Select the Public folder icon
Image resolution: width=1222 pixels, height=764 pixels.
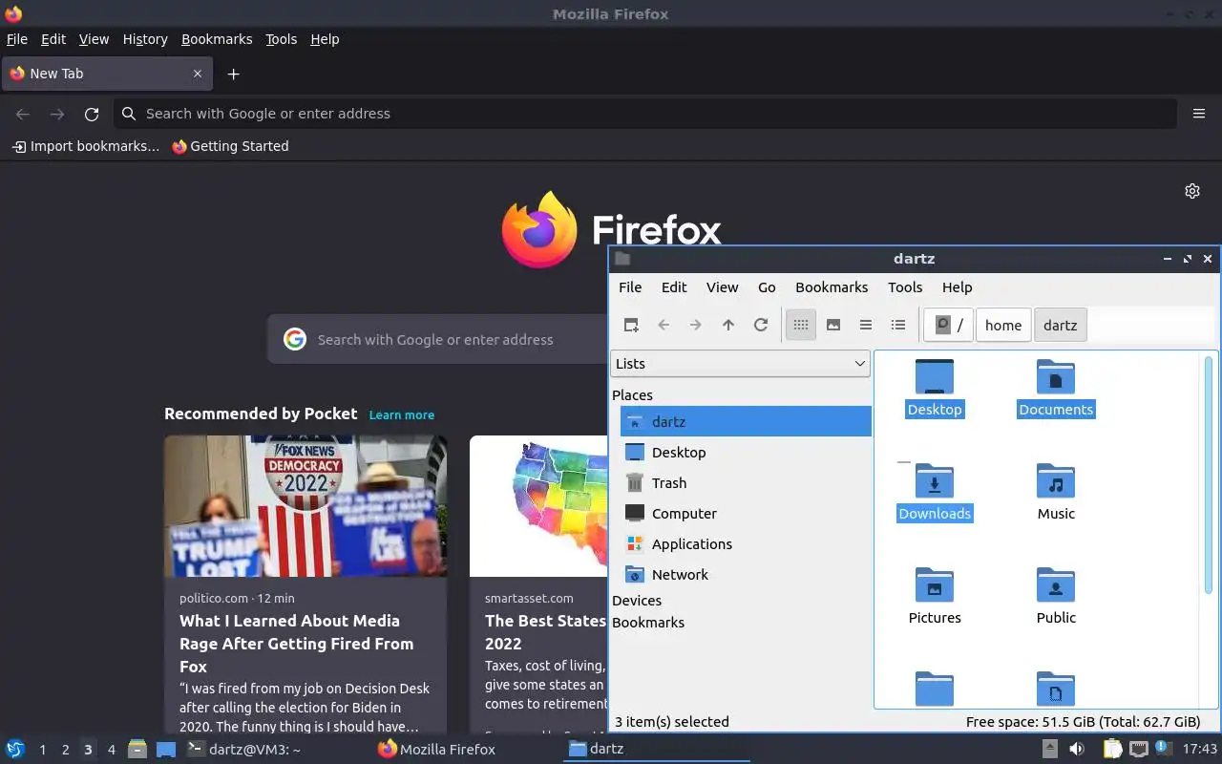pos(1056,597)
